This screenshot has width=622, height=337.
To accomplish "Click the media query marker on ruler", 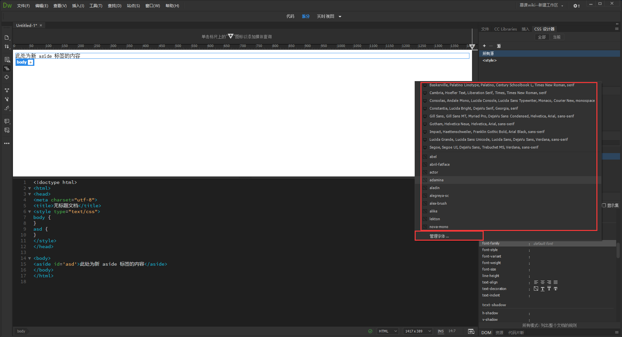I will pyautogui.click(x=472, y=47).
